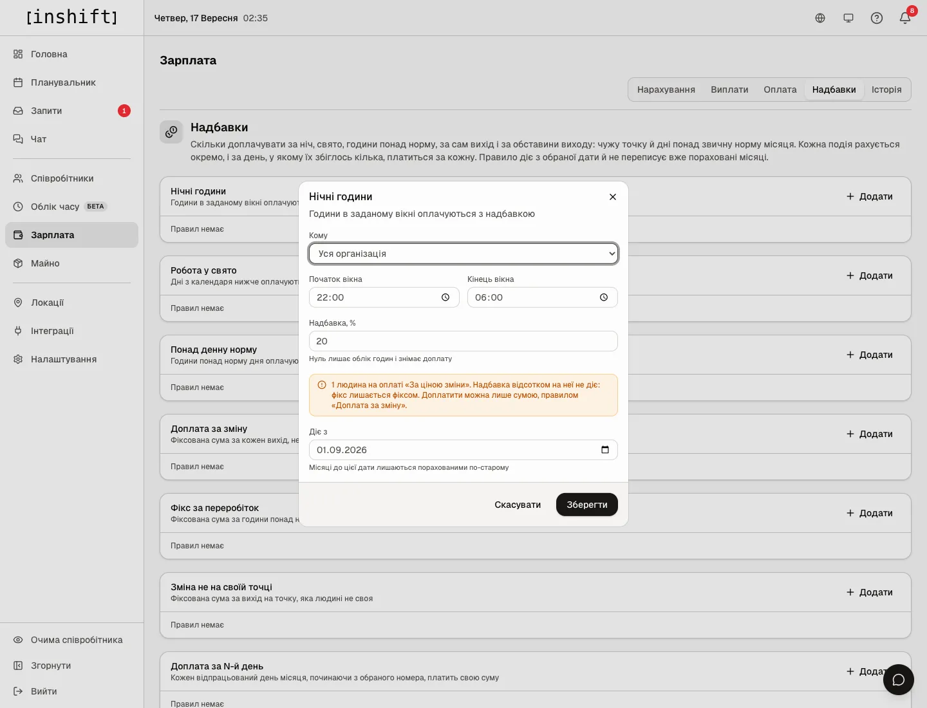
Task: Click the Надбавка percent input field
Action: 464,341
